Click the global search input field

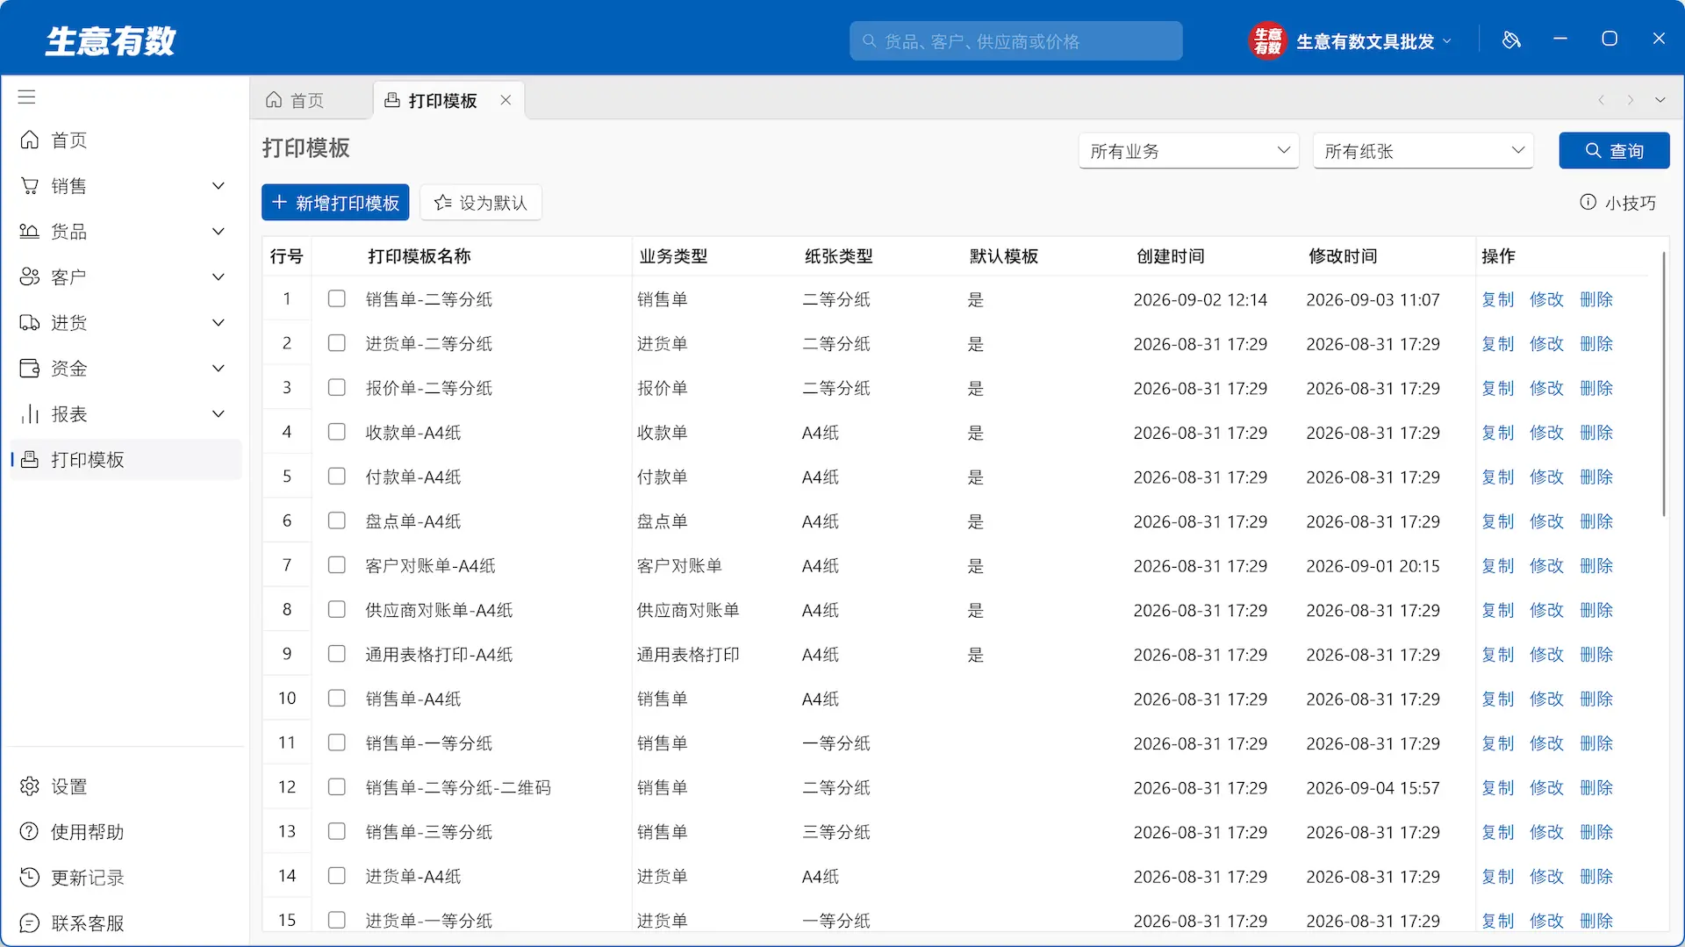coord(1015,41)
